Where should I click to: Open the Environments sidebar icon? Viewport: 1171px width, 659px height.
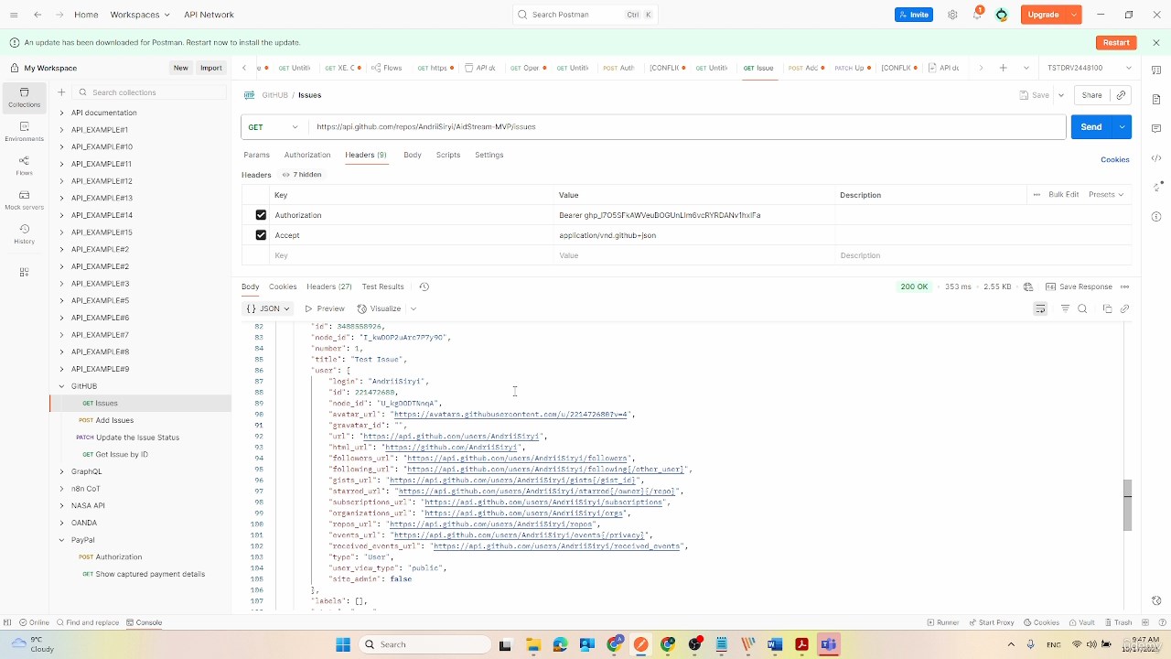[x=24, y=131]
